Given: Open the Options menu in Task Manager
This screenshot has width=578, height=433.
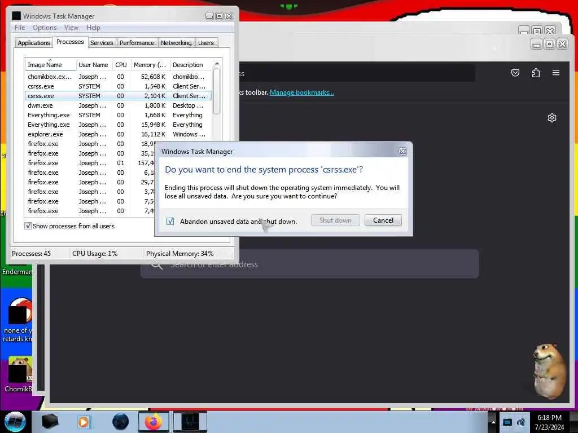Looking at the screenshot, I should [45, 28].
